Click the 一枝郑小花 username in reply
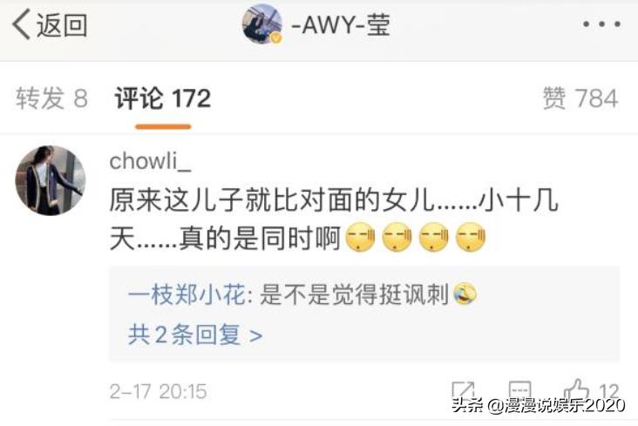The width and height of the screenshot is (638, 426). tap(187, 294)
